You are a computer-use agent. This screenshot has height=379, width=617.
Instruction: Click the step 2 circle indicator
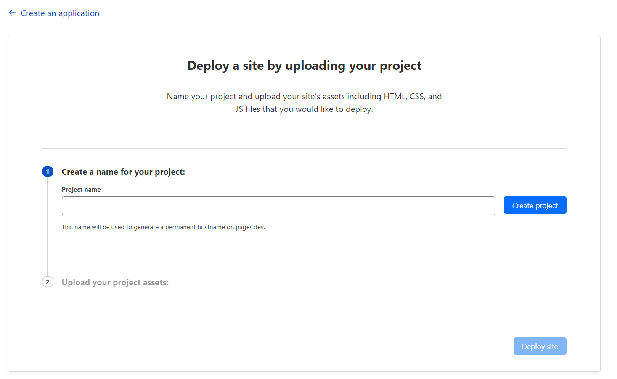pos(48,282)
